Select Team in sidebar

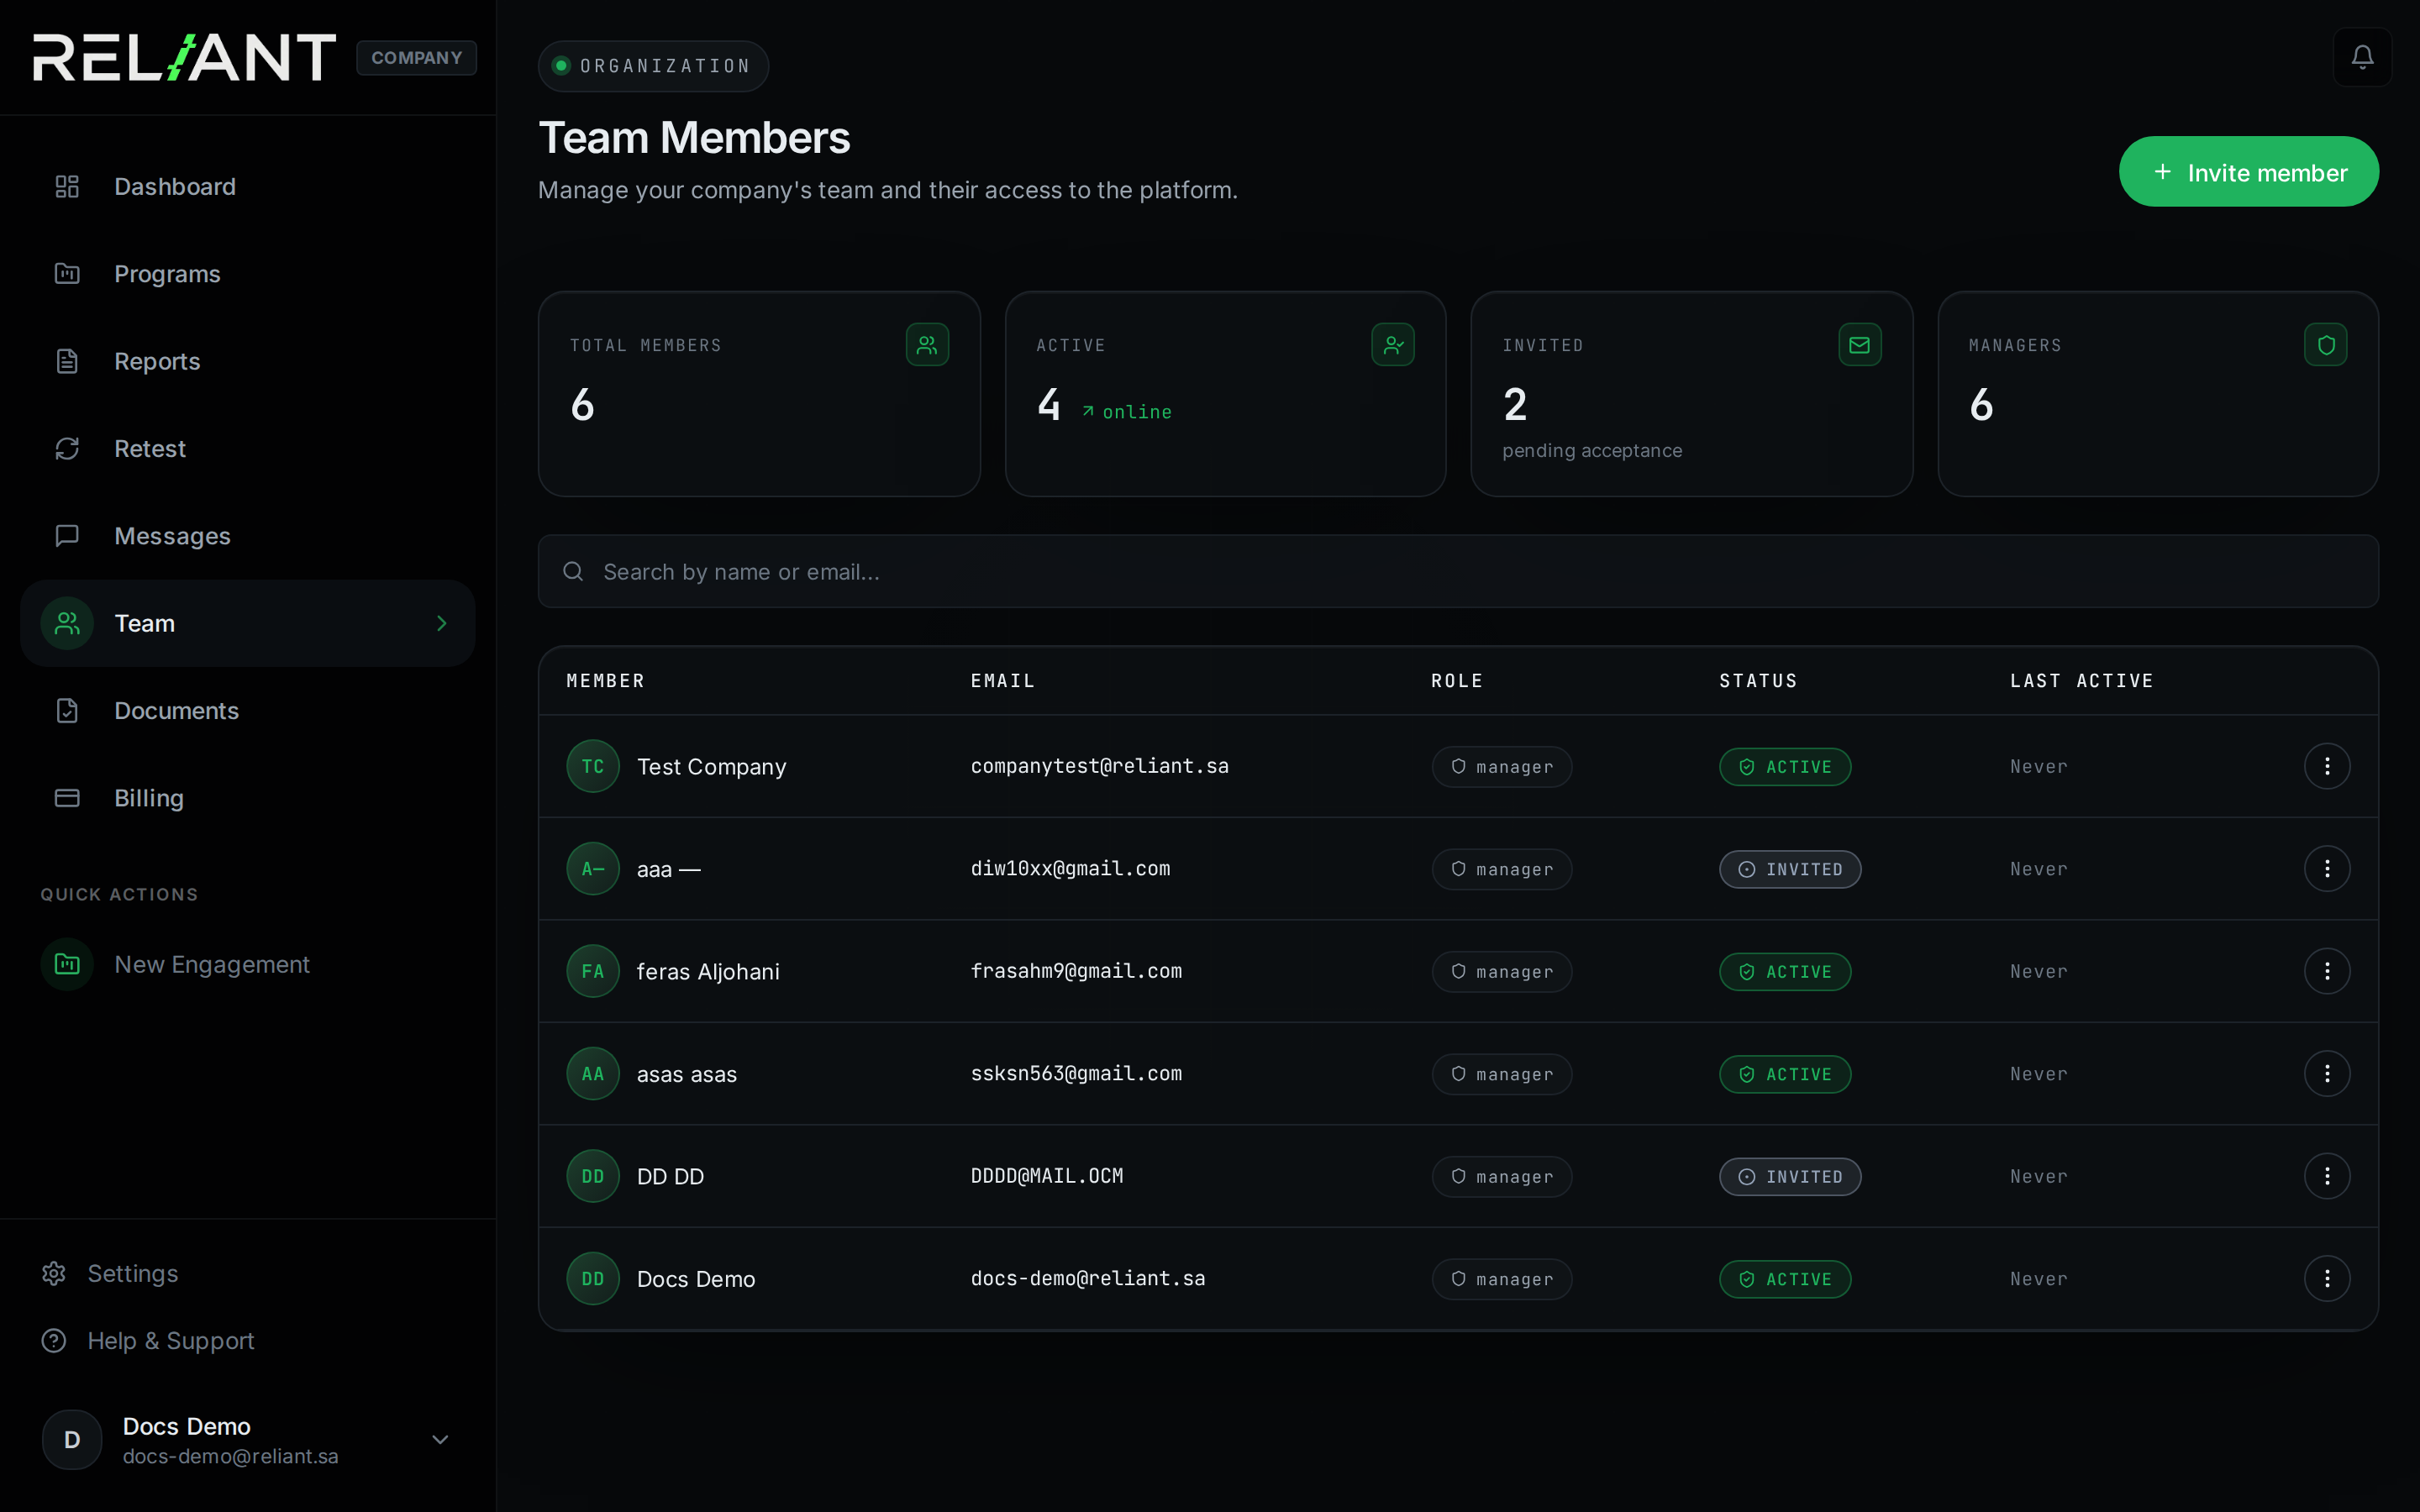tap(248, 624)
